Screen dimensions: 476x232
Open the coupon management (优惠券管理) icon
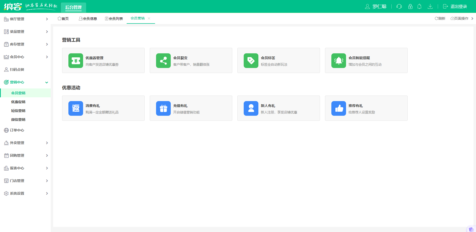pyautogui.click(x=75, y=61)
